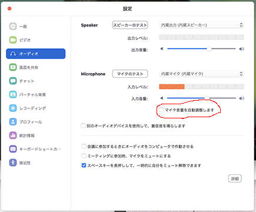Open the プロフィール (Profile) icon
The image size is (256, 212).
point(13,122)
